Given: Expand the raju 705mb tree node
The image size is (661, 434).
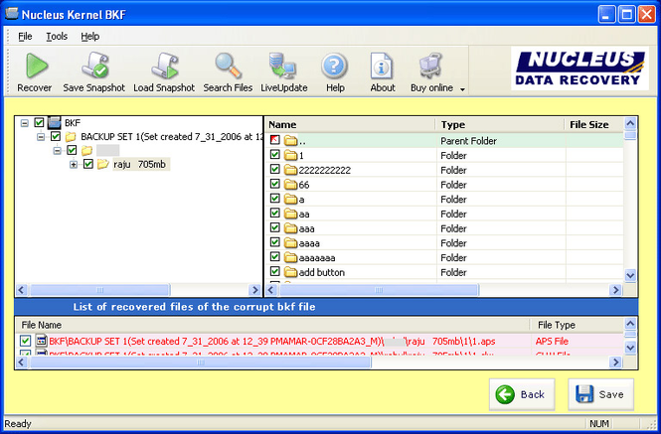Looking at the screenshot, I should pyautogui.click(x=74, y=164).
